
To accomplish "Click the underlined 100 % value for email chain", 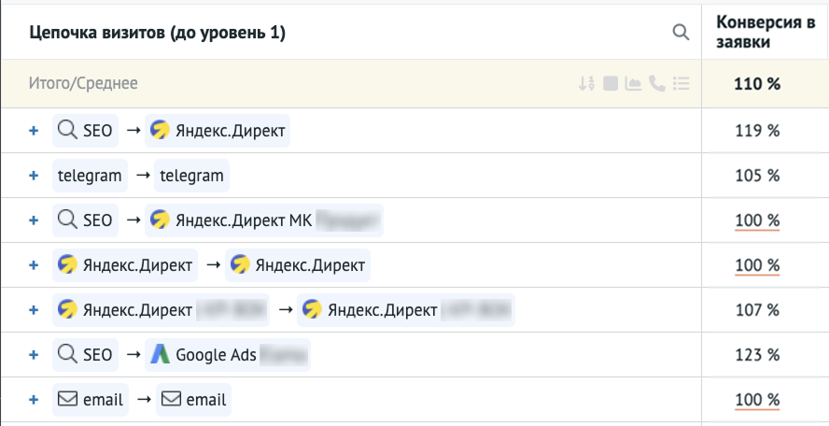I will [x=757, y=400].
